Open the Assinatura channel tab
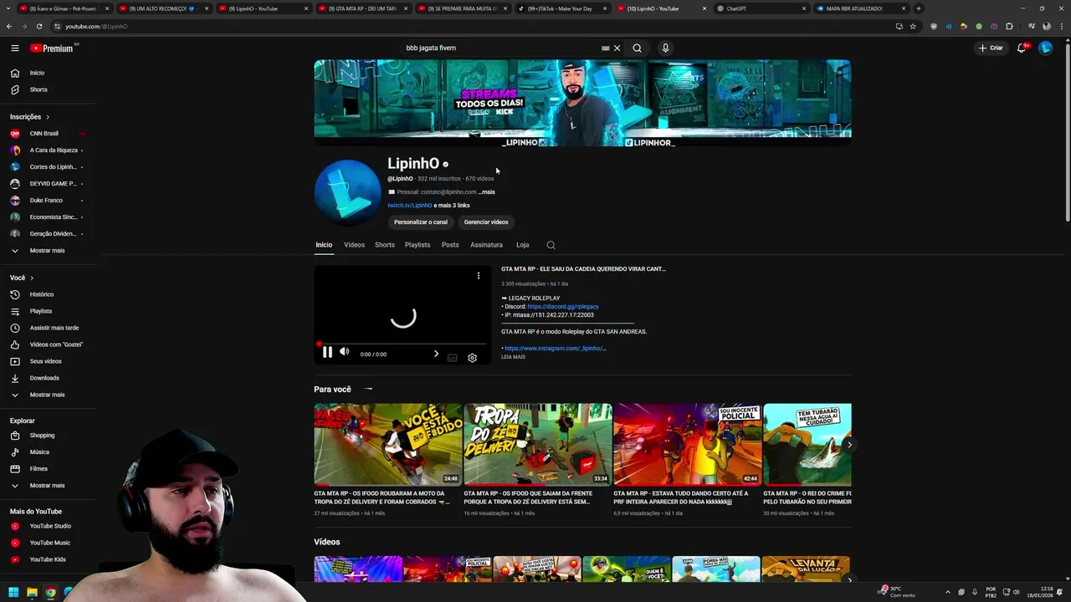 pyautogui.click(x=486, y=245)
